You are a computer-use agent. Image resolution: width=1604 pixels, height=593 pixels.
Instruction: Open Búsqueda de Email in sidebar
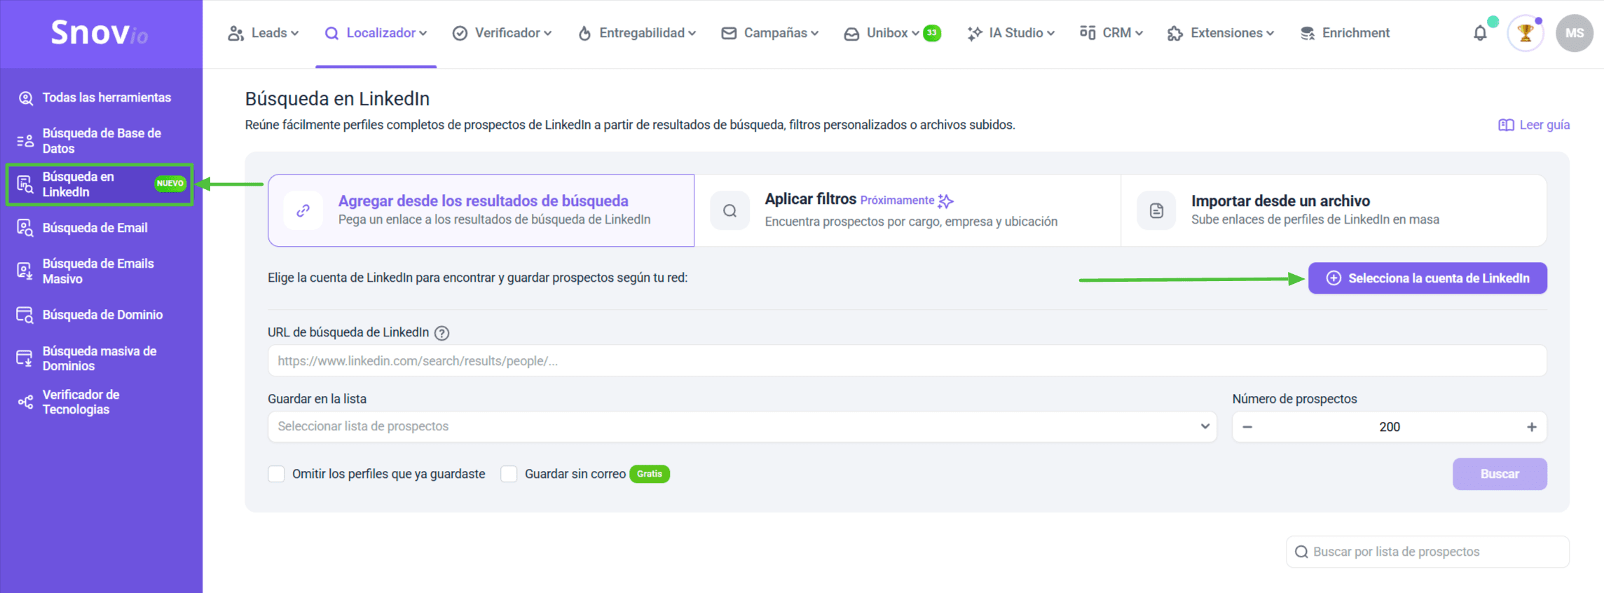click(x=95, y=228)
